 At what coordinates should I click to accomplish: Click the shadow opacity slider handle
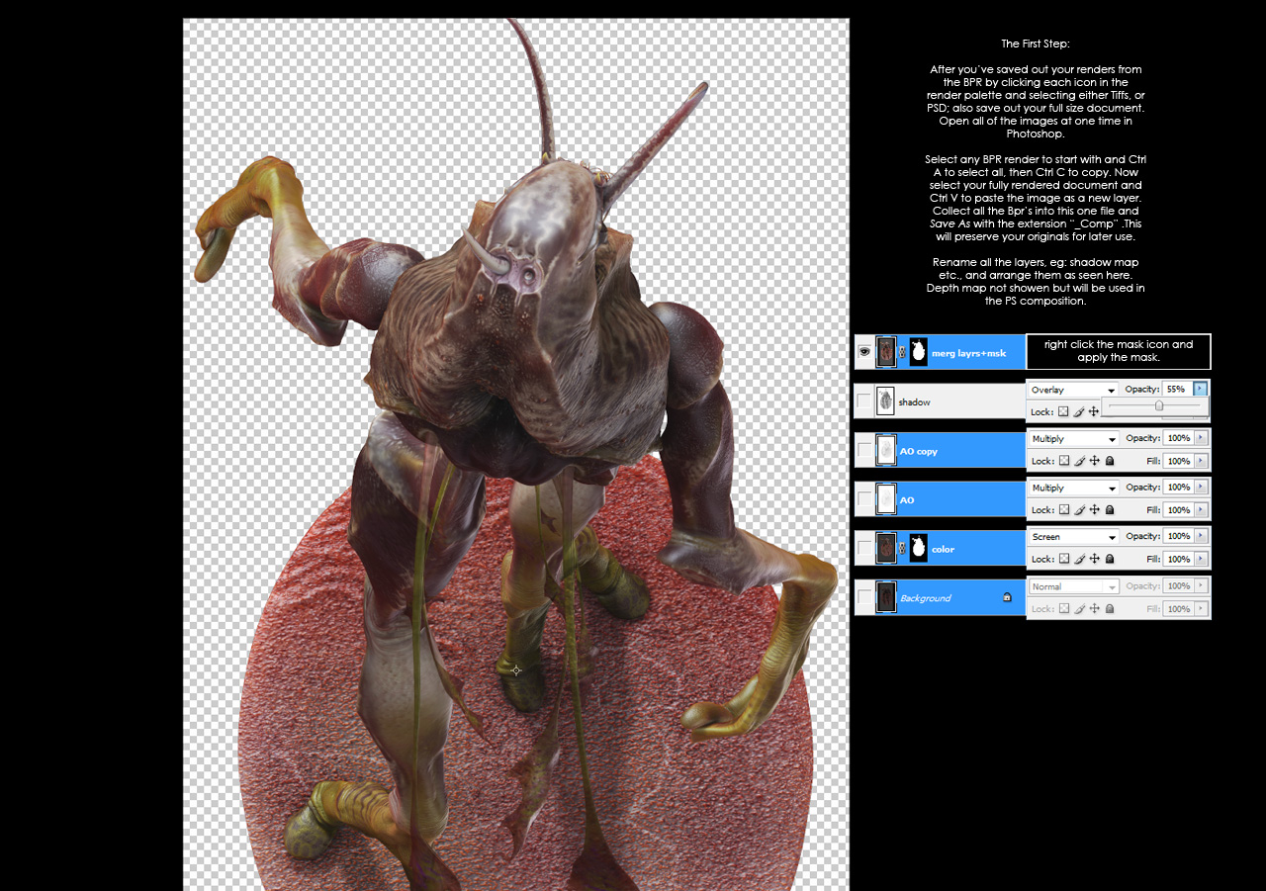point(1159,405)
